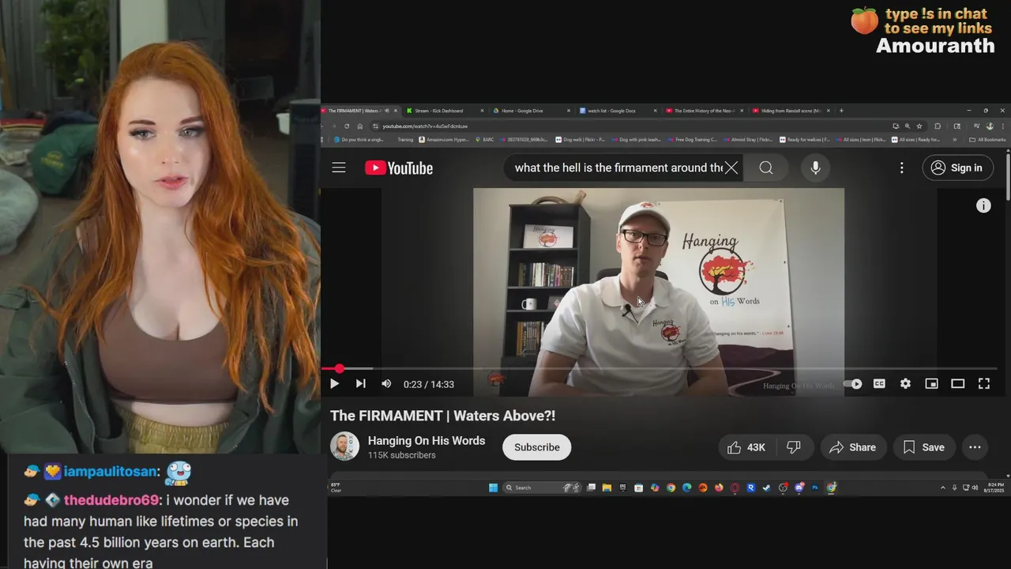Sign in to YouTube
Image resolution: width=1011 pixels, height=569 pixels.
(957, 168)
